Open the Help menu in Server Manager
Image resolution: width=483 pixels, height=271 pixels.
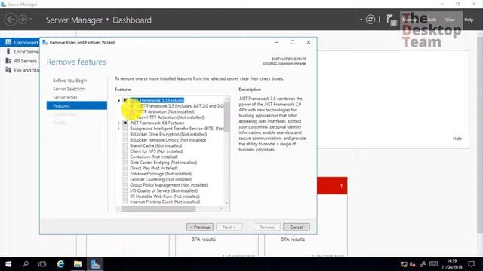[469, 20]
